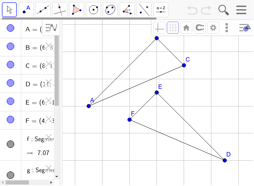
Task: Select the Ellipse tool
Action: (x=110, y=10)
